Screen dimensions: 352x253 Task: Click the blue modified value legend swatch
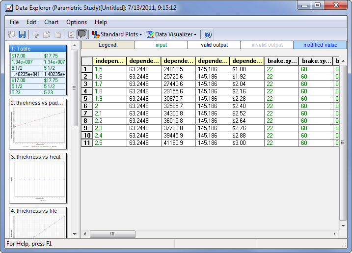(320, 45)
